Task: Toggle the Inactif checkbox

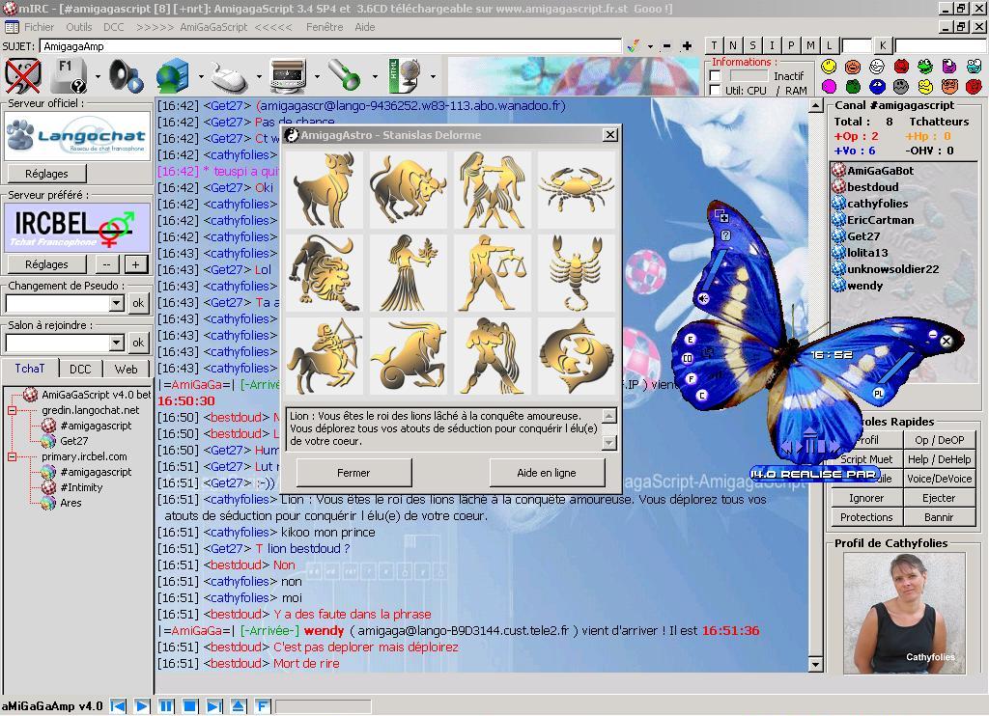Action: point(716,75)
